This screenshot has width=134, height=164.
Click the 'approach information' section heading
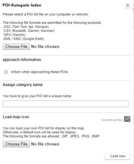click(22, 60)
